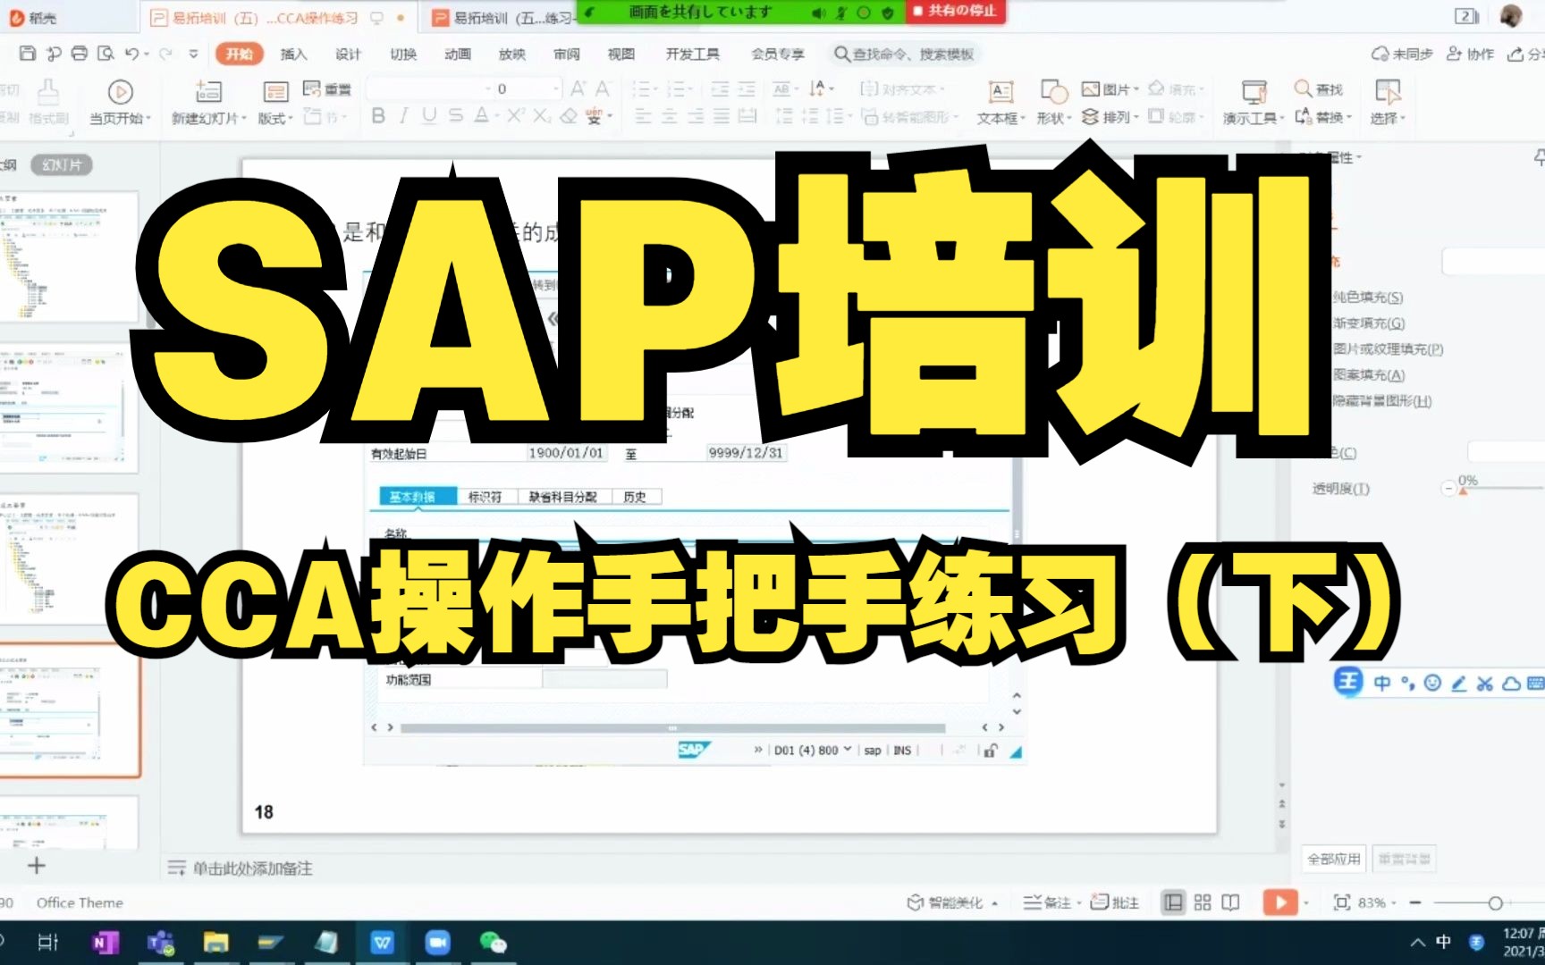Select 纯色填充(S) solid fill option
1545x965 pixels.
(x=1367, y=297)
